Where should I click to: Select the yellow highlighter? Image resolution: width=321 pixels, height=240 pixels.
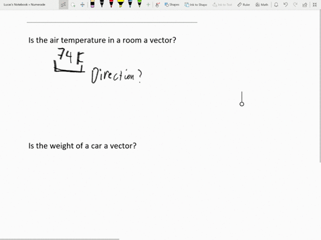(x=120, y=4)
